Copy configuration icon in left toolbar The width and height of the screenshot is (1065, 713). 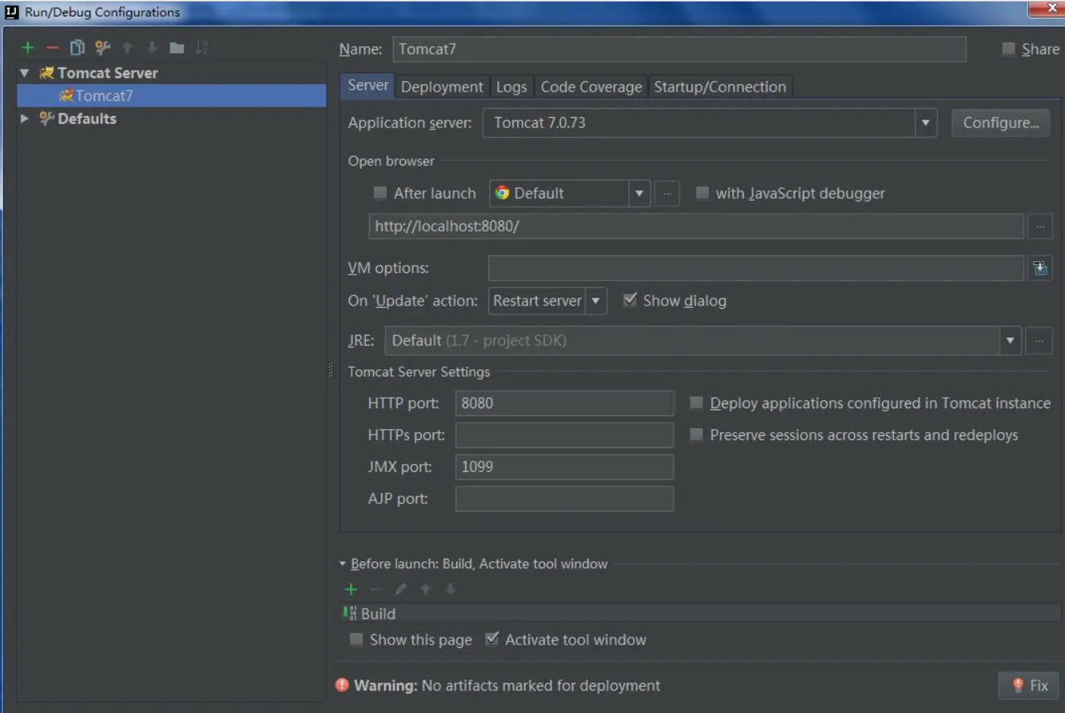[x=77, y=49]
